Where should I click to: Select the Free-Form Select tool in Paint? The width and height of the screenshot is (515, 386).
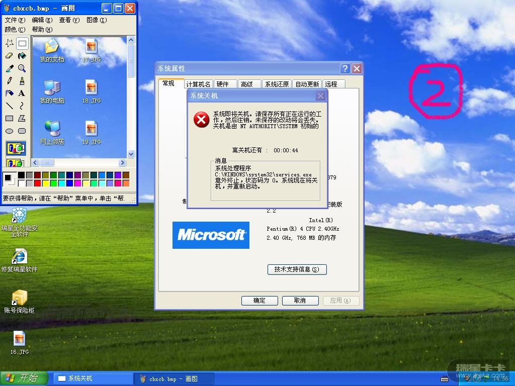pyautogui.click(x=9, y=43)
